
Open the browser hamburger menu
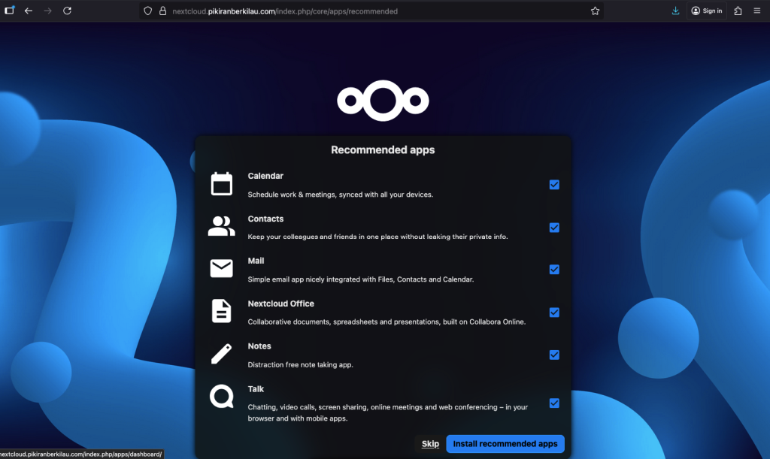(x=756, y=11)
